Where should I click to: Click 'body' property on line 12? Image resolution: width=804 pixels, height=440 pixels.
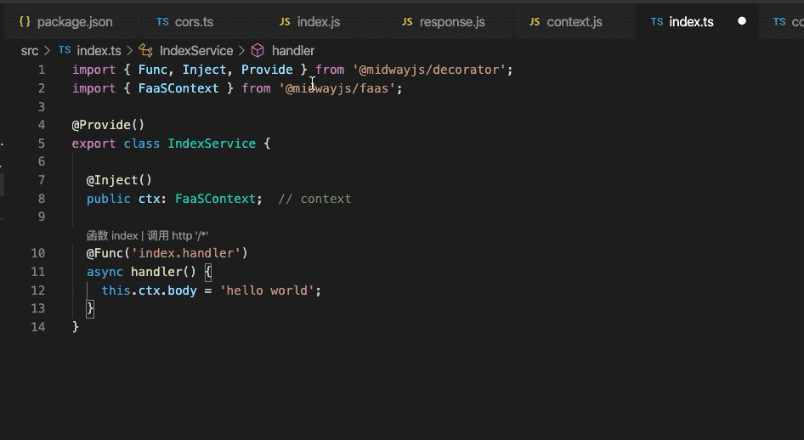(182, 291)
